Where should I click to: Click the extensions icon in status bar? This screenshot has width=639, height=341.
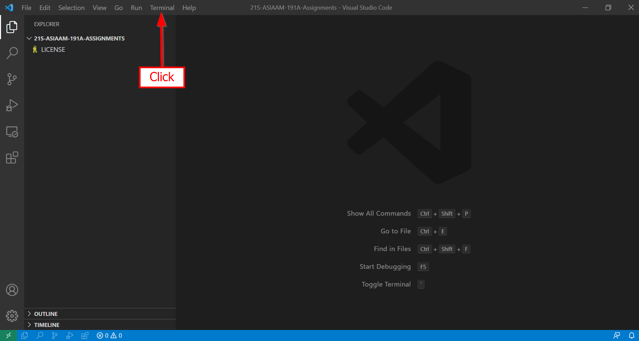(85, 335)
